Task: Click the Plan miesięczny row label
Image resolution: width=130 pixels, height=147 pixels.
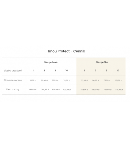Action: 13,80
